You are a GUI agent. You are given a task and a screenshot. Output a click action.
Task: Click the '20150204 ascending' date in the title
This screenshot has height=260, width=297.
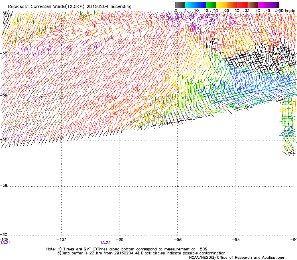point(109,7)
